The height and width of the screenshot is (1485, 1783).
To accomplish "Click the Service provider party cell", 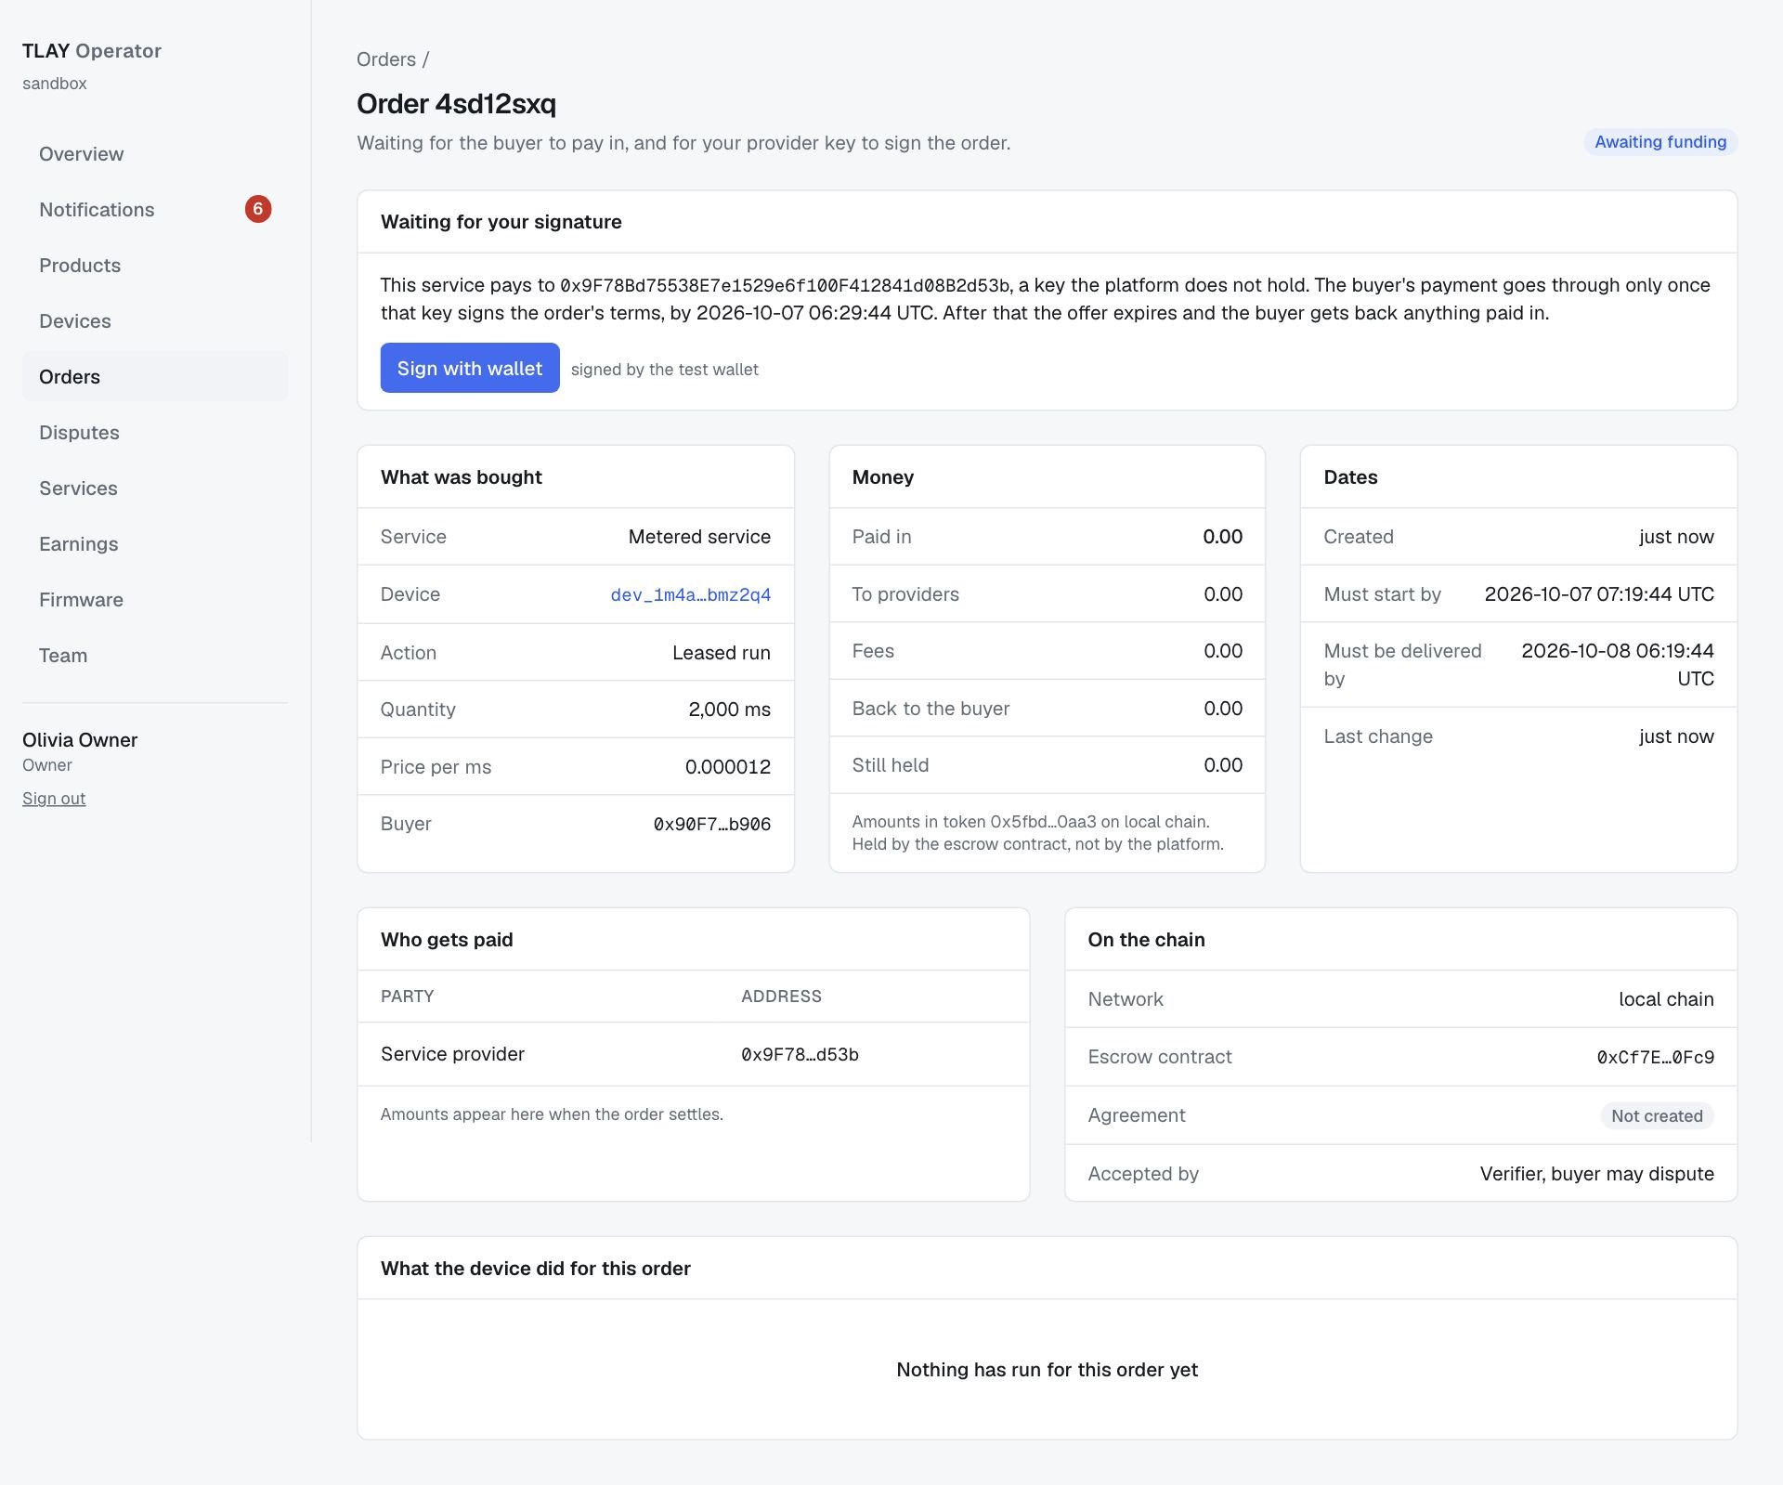I will coord(452,1054).
